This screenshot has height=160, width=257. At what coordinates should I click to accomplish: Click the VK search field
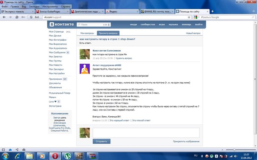[x=94, y=25]
